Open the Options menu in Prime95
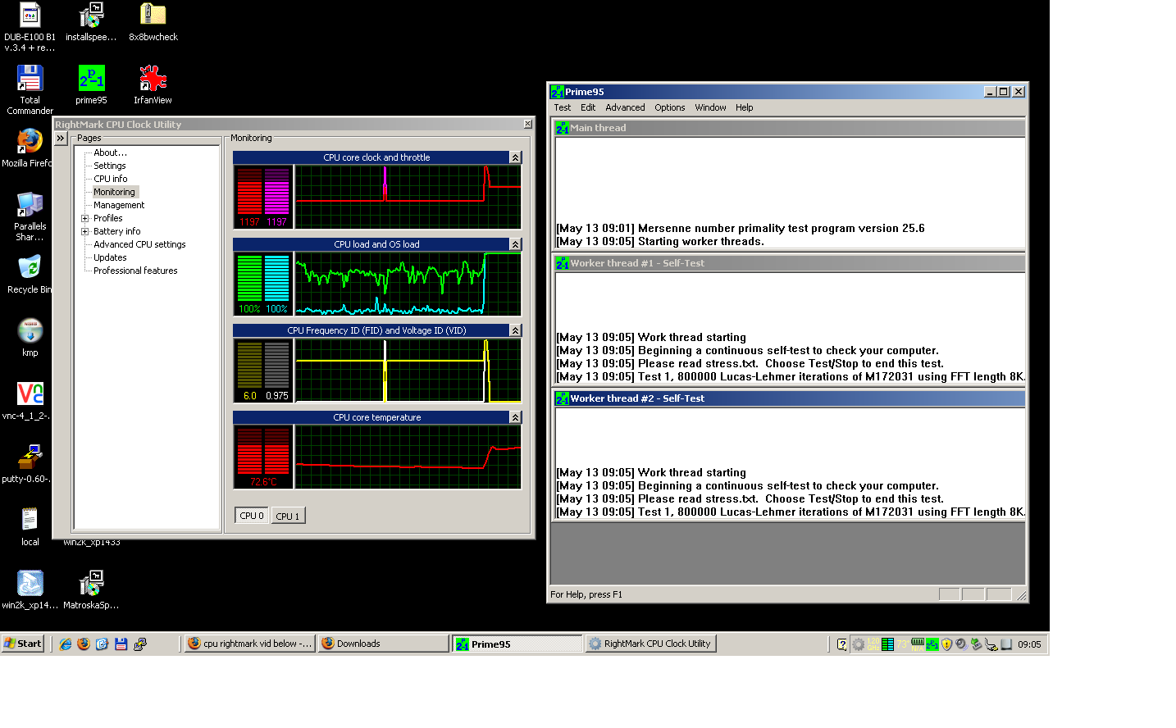The width and height of the screenshot is (1176, 728). pos(669,107)
